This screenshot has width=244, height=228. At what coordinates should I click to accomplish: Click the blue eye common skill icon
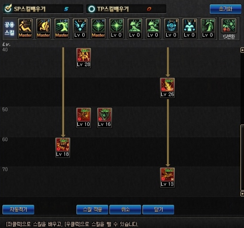tap(172, 29)
